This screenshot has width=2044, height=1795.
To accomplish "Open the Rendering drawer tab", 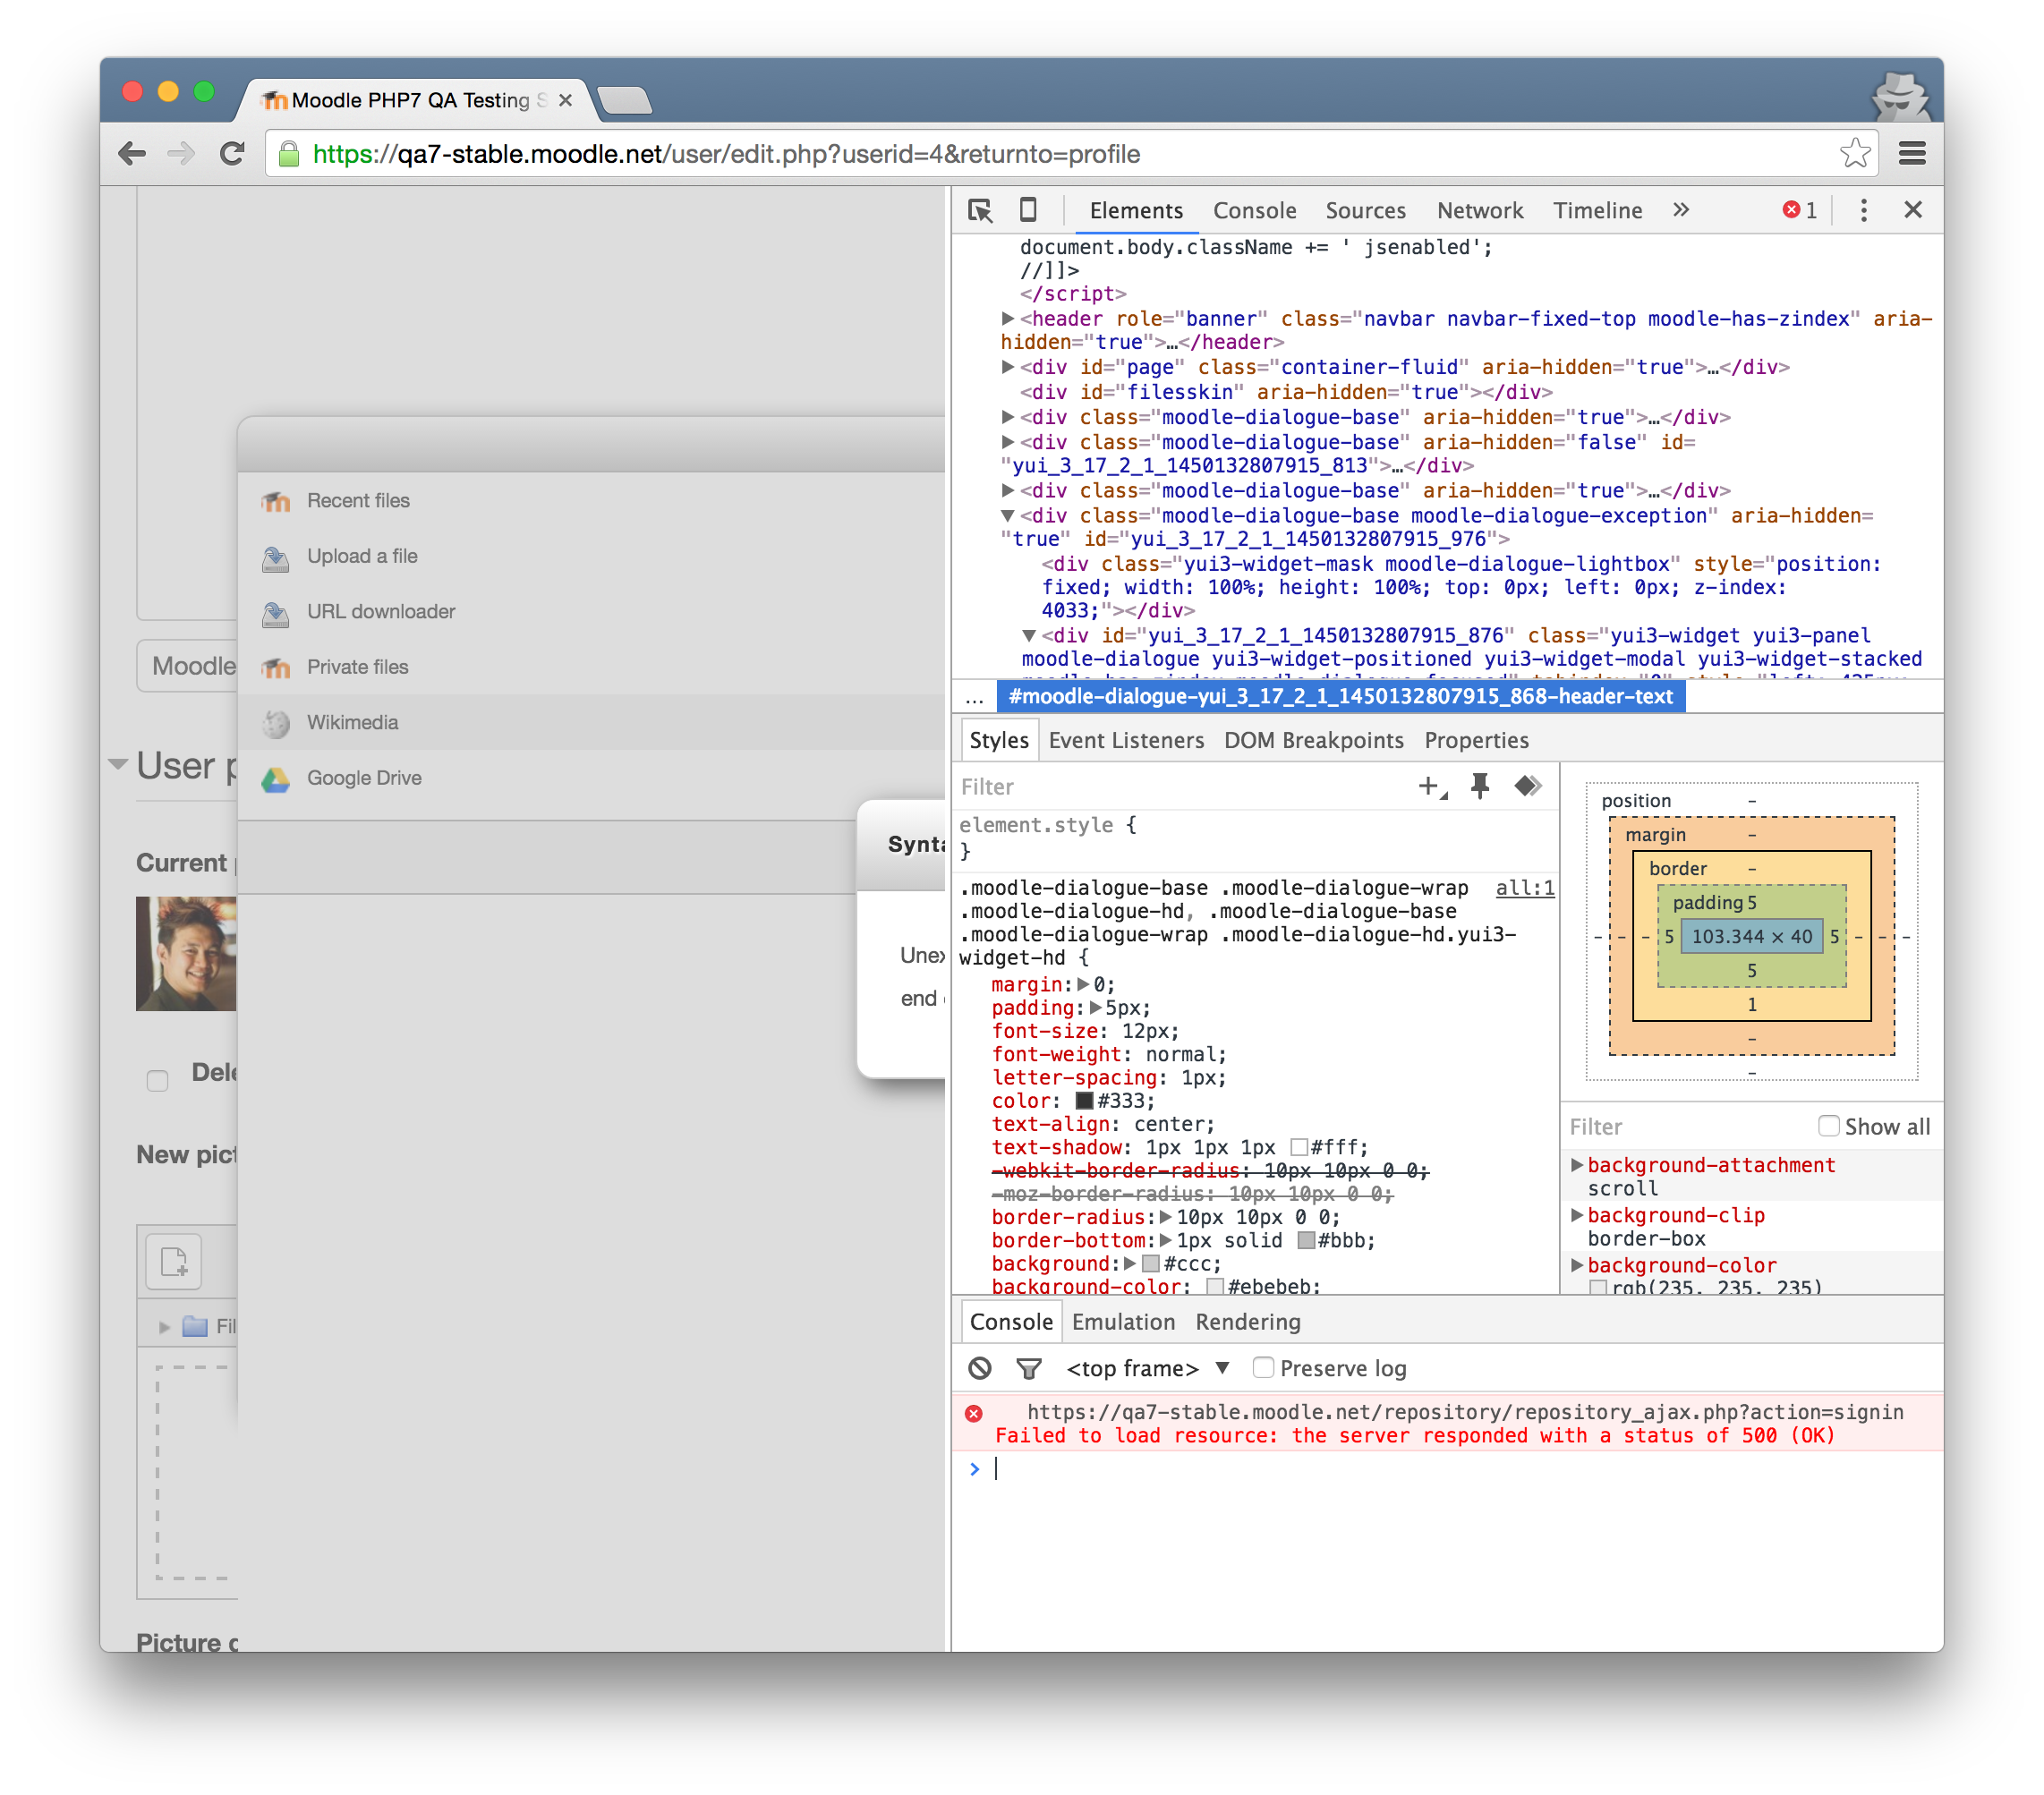I will point(1247,1322).
